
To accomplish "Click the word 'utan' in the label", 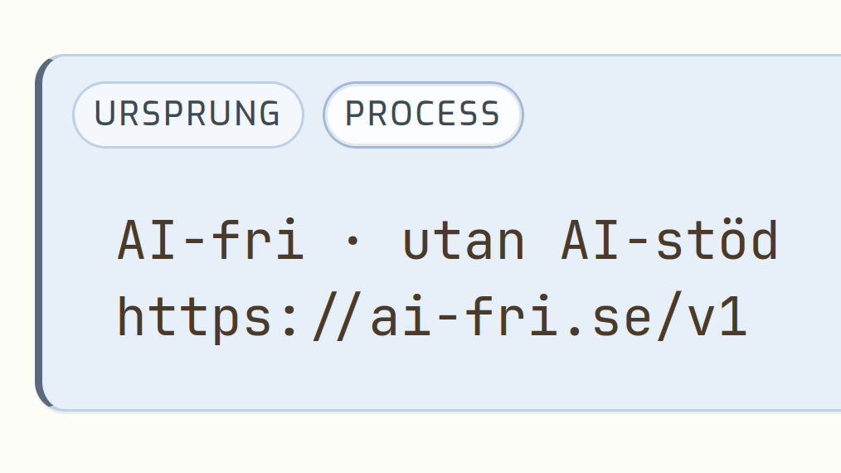I will (x=464, y=241).
